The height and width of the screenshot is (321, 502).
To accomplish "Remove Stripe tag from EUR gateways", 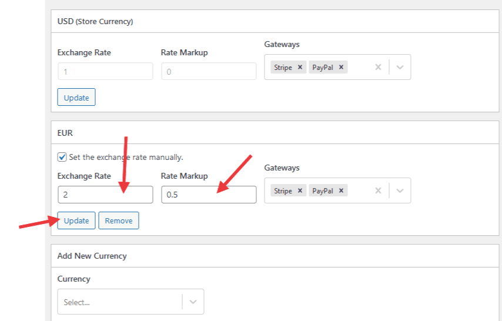I will pos(300,190).
